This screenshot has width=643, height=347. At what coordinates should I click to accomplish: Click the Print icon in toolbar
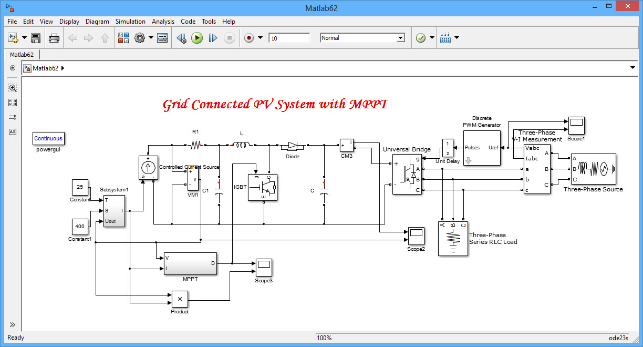pyautogui.click(x=54, y=38)
